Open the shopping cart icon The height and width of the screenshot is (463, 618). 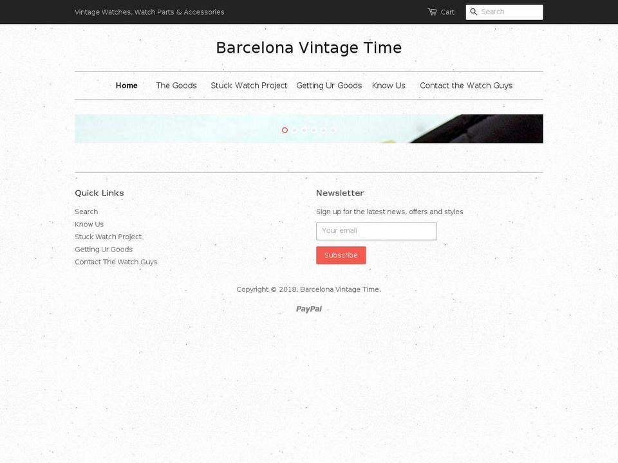[x=432, y=12]
